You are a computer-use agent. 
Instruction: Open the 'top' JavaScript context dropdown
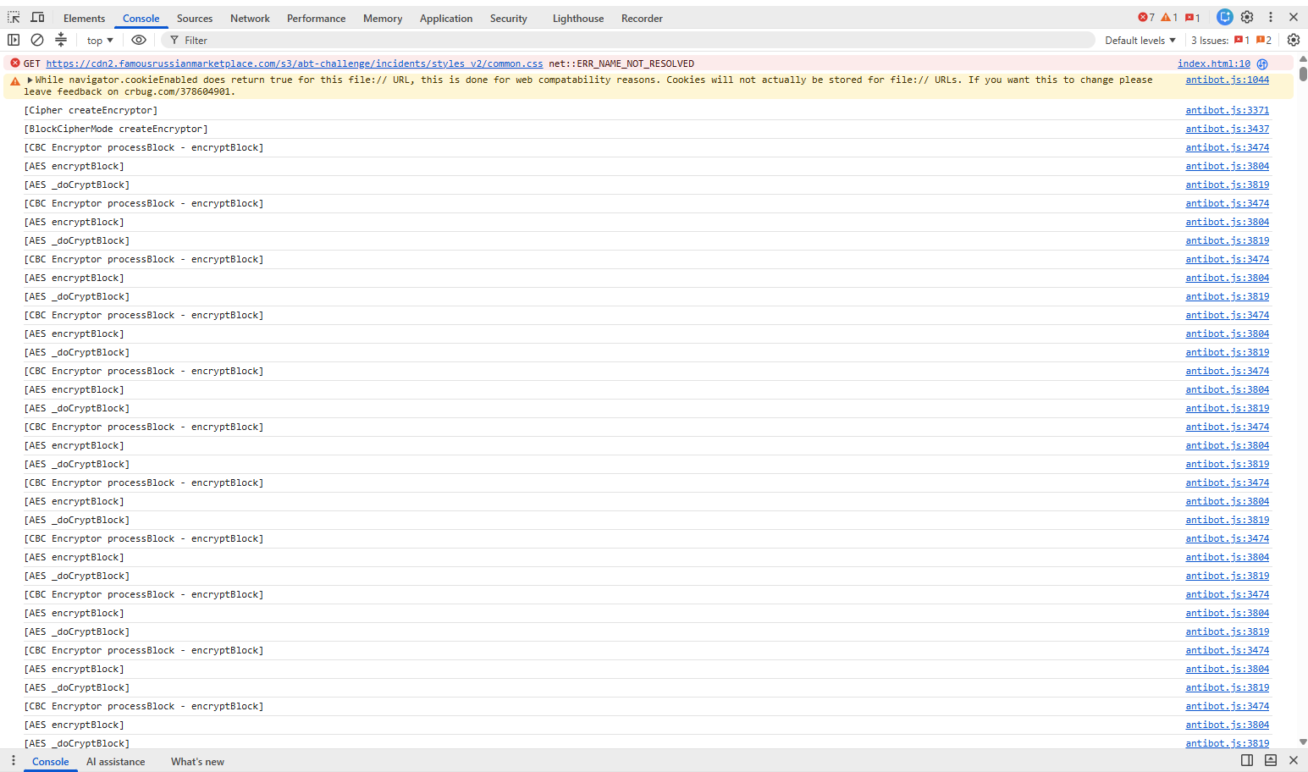coord(100,41)
